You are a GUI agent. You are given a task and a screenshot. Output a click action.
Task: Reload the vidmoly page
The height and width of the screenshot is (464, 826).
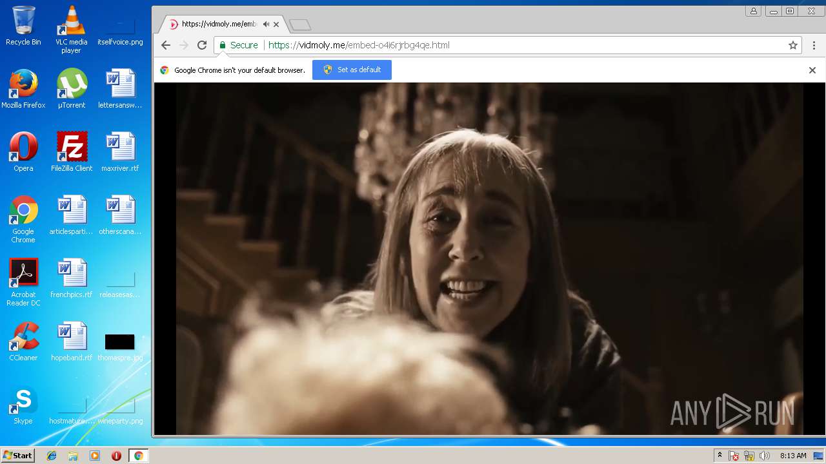[x=202, y=45]
